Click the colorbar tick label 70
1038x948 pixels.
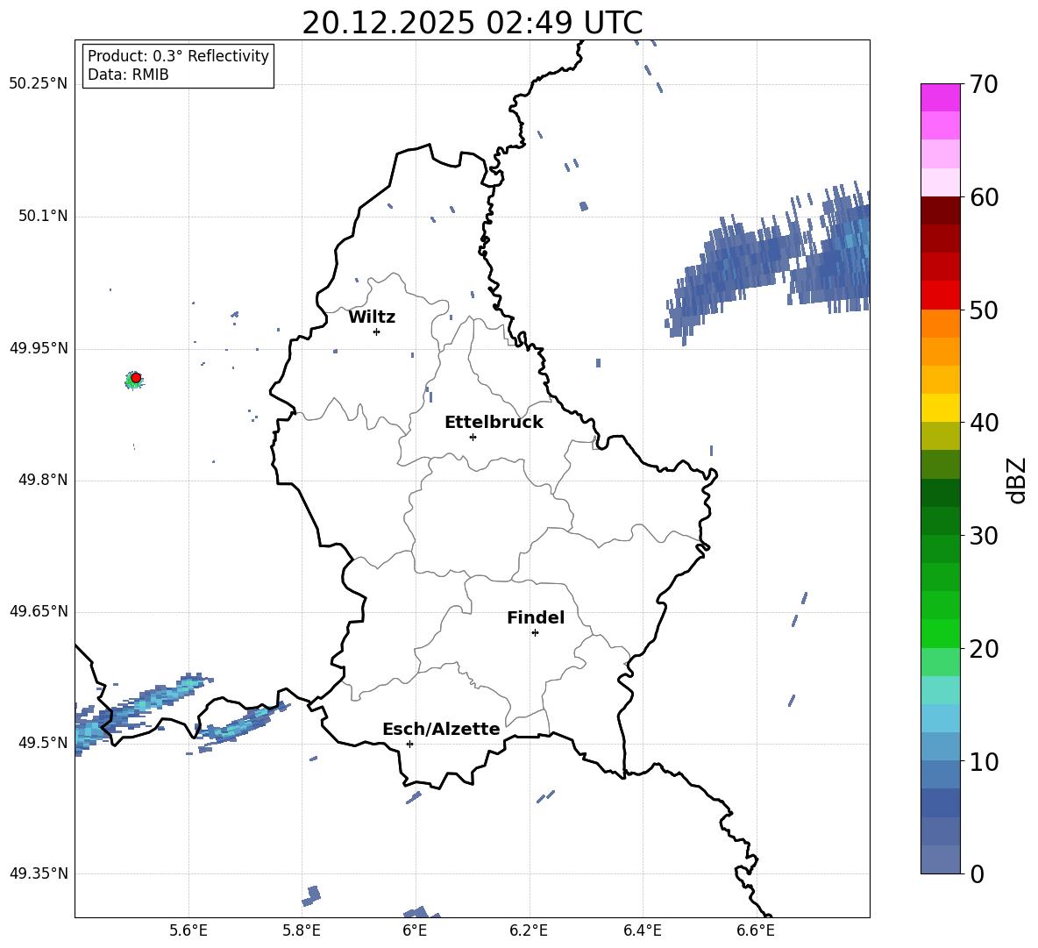984,84
